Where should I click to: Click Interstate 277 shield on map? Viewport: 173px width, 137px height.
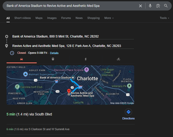(80, 87)
